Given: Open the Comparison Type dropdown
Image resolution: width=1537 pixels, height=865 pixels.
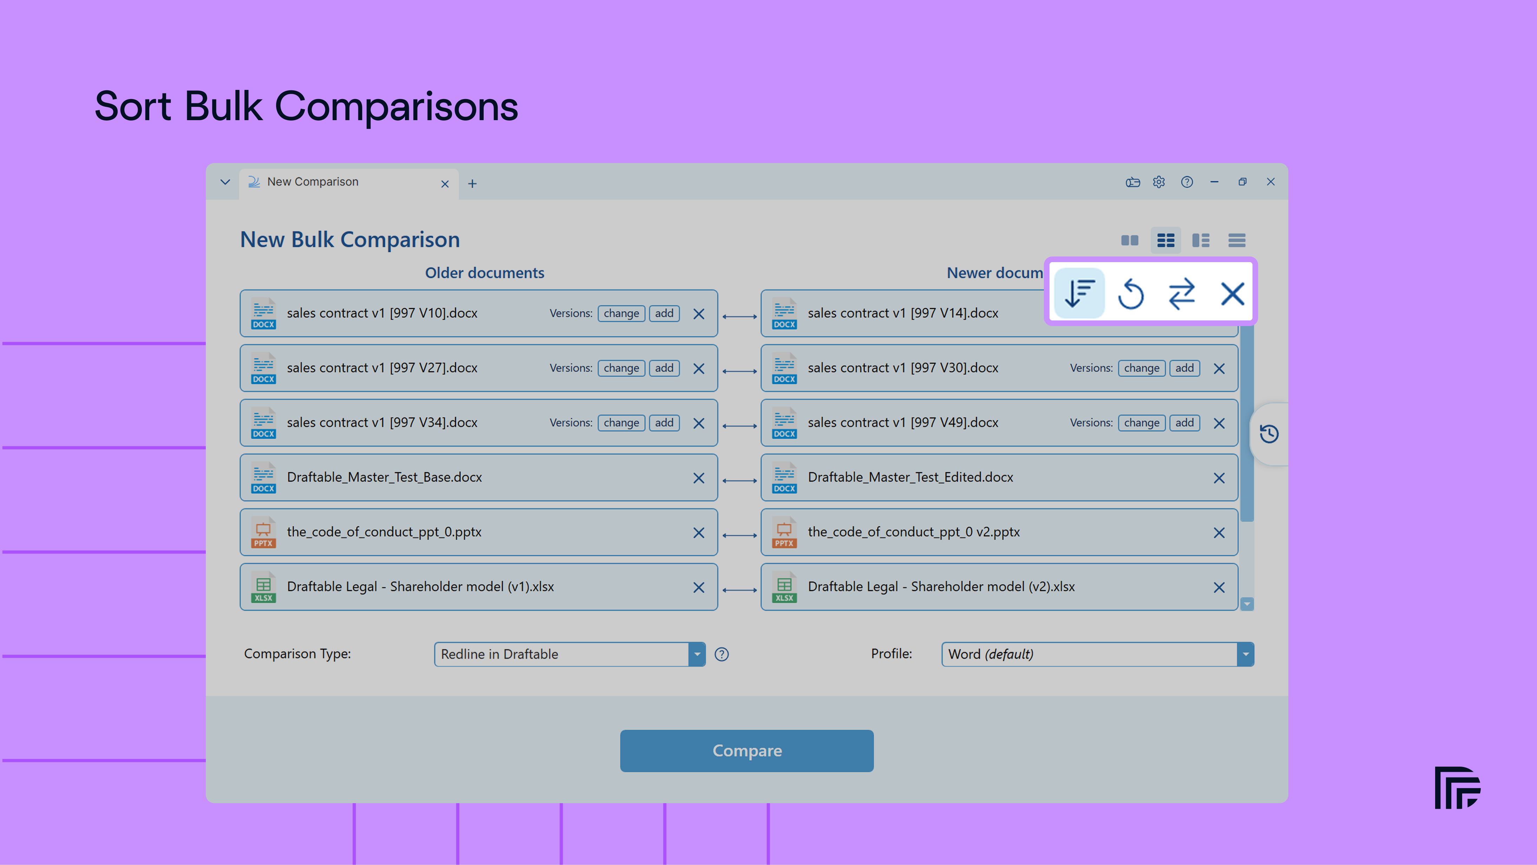Looking at the screenshot, I should point(570,654).
